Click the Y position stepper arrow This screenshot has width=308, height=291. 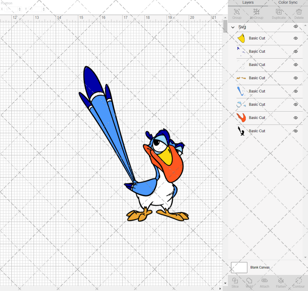pyautogui.click(x=43, y=9)
